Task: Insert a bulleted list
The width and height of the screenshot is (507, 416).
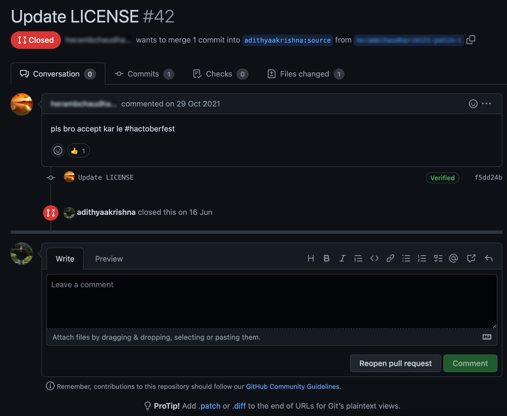Action: pos(406,258)
